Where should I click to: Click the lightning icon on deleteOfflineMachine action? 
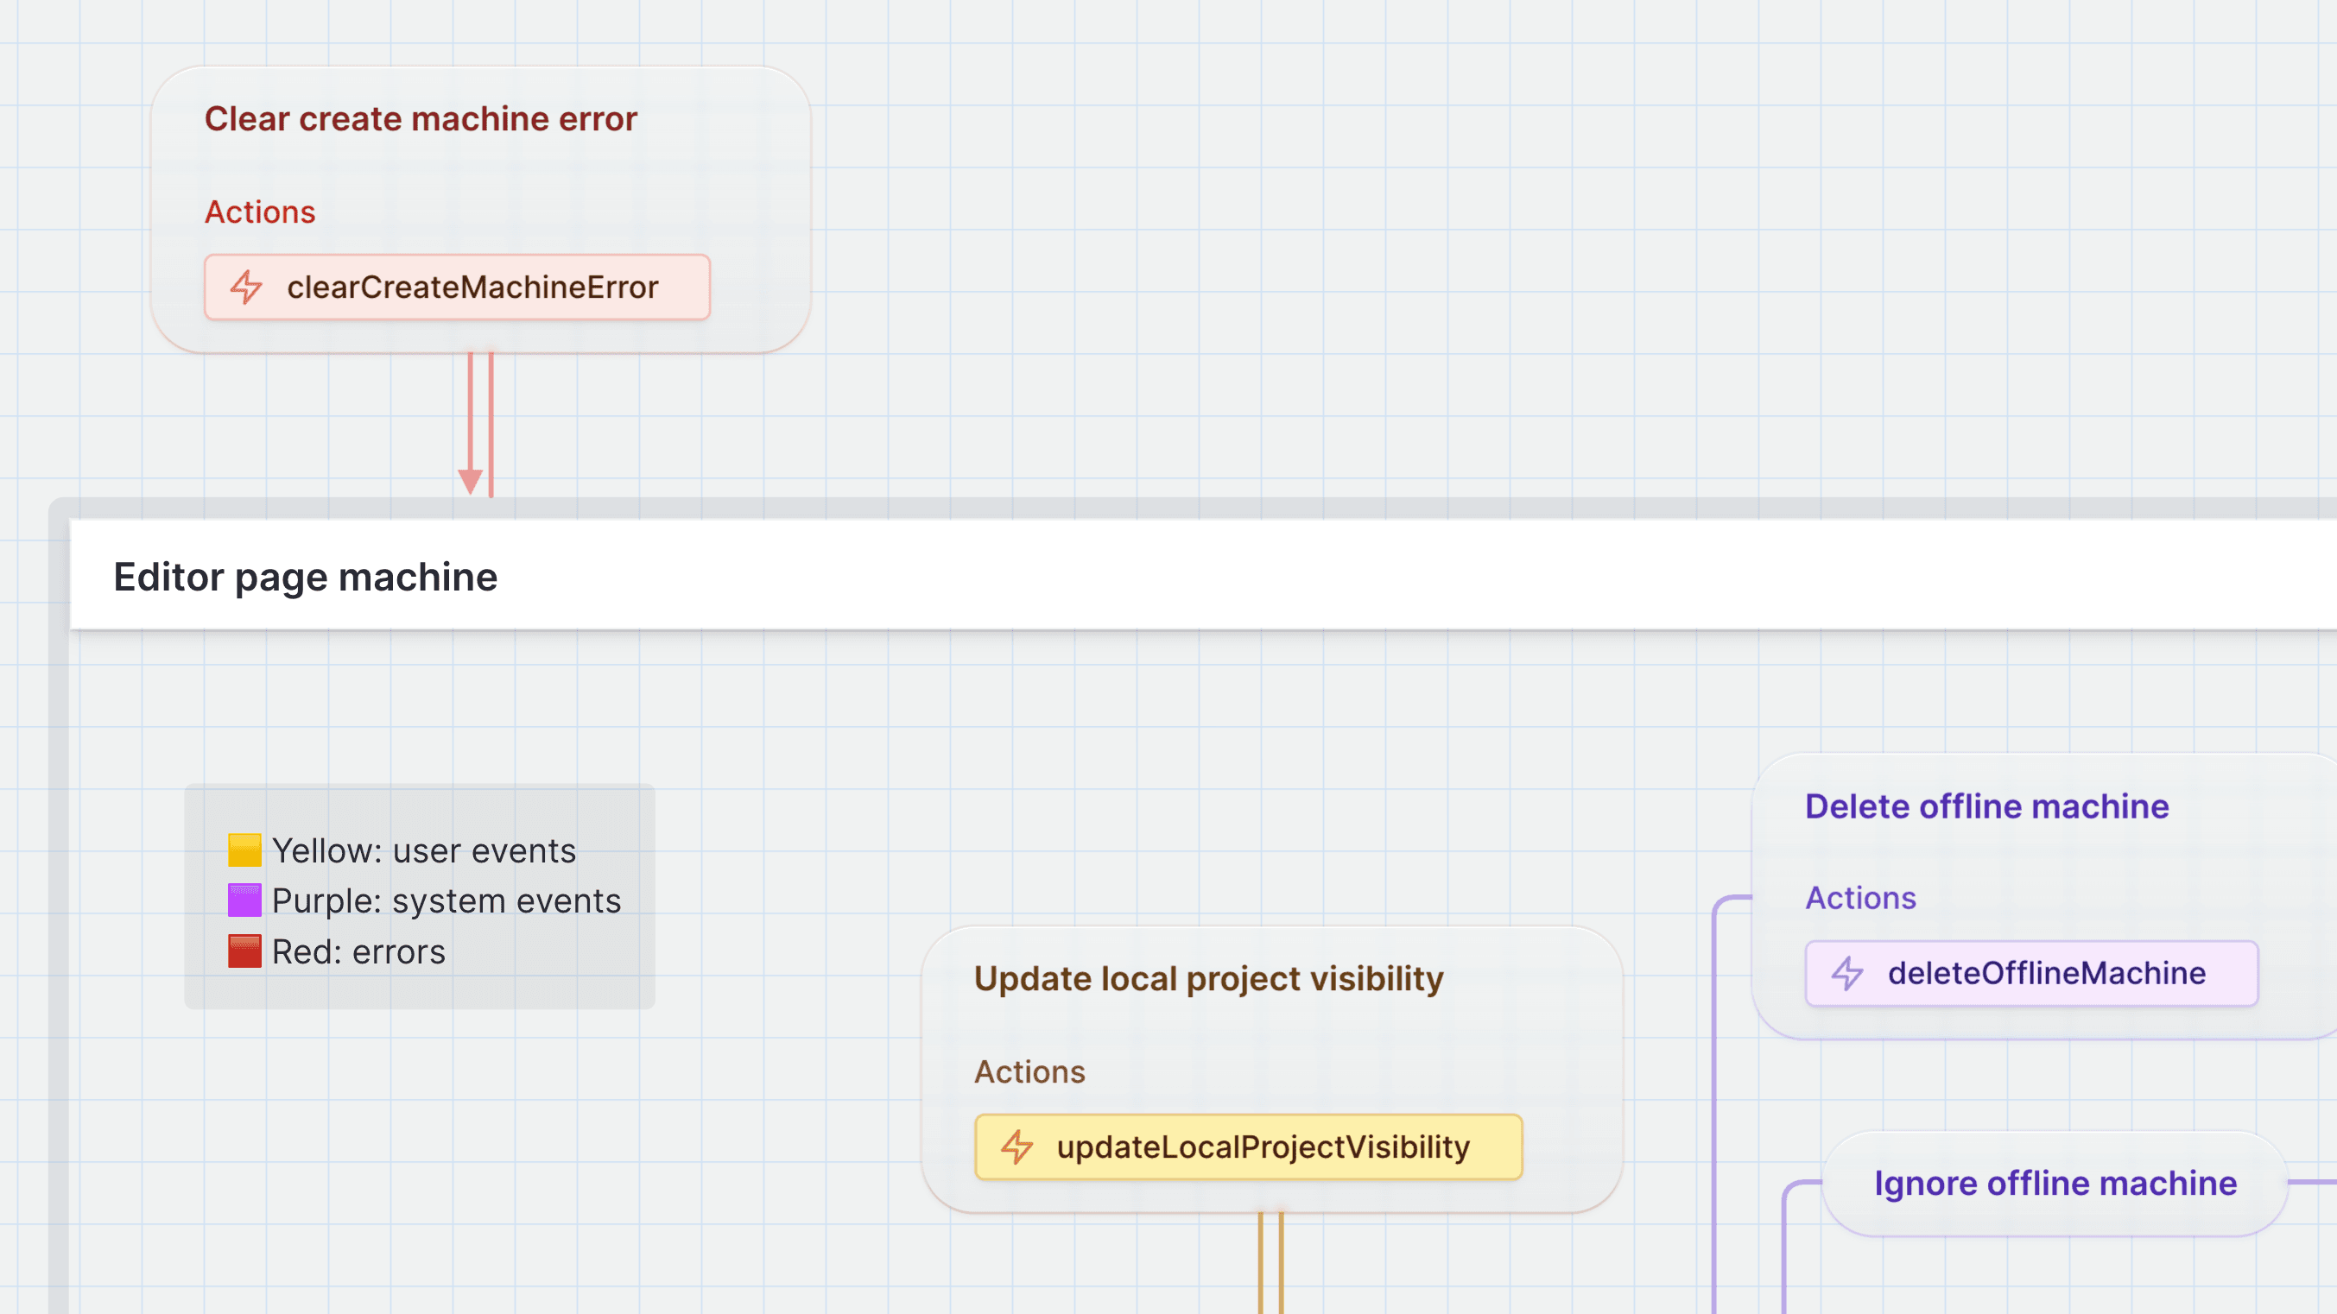pos(1847,974)
